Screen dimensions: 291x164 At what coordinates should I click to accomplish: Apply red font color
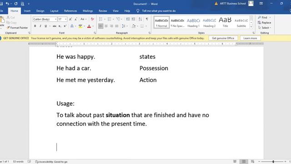[89, 26]
